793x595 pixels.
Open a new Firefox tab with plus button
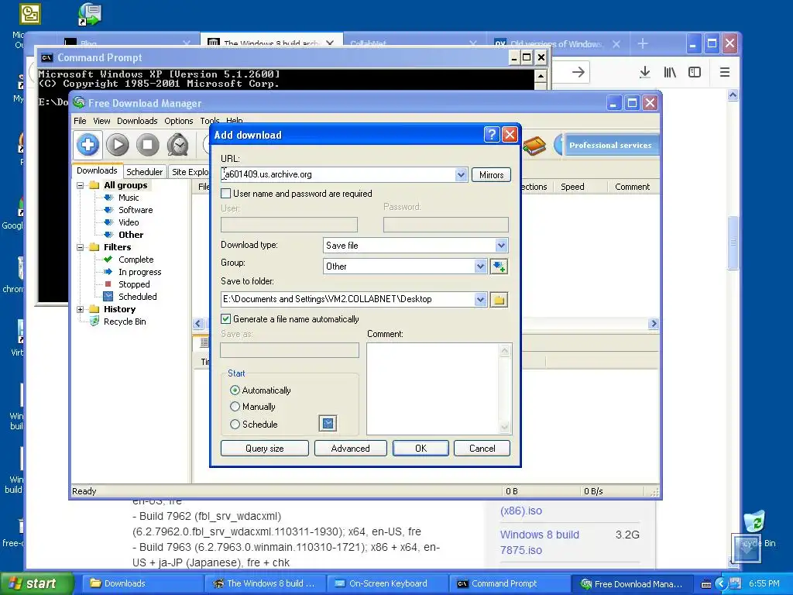(643, 44)
